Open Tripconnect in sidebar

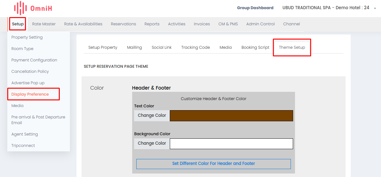tap(23, 146)
